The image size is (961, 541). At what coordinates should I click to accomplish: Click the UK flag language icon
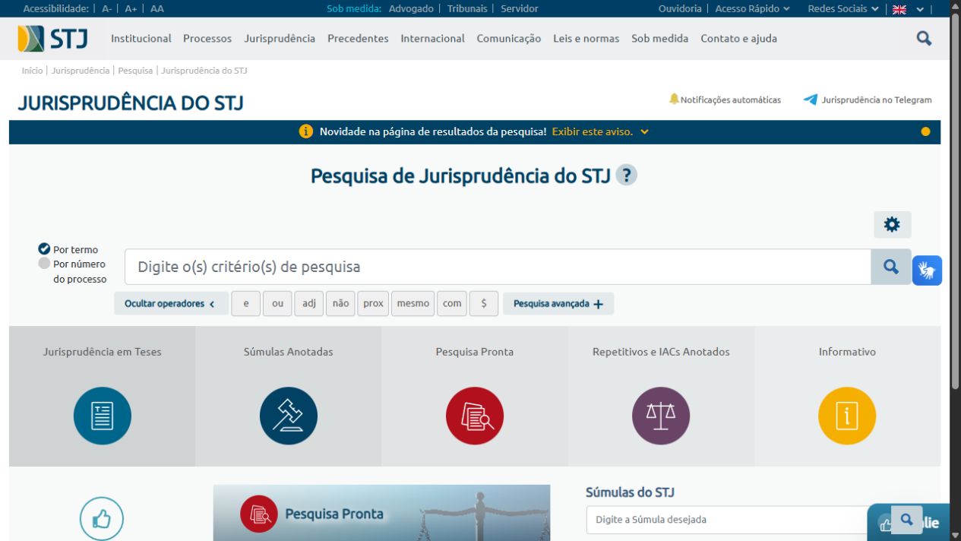pos(899,9)
